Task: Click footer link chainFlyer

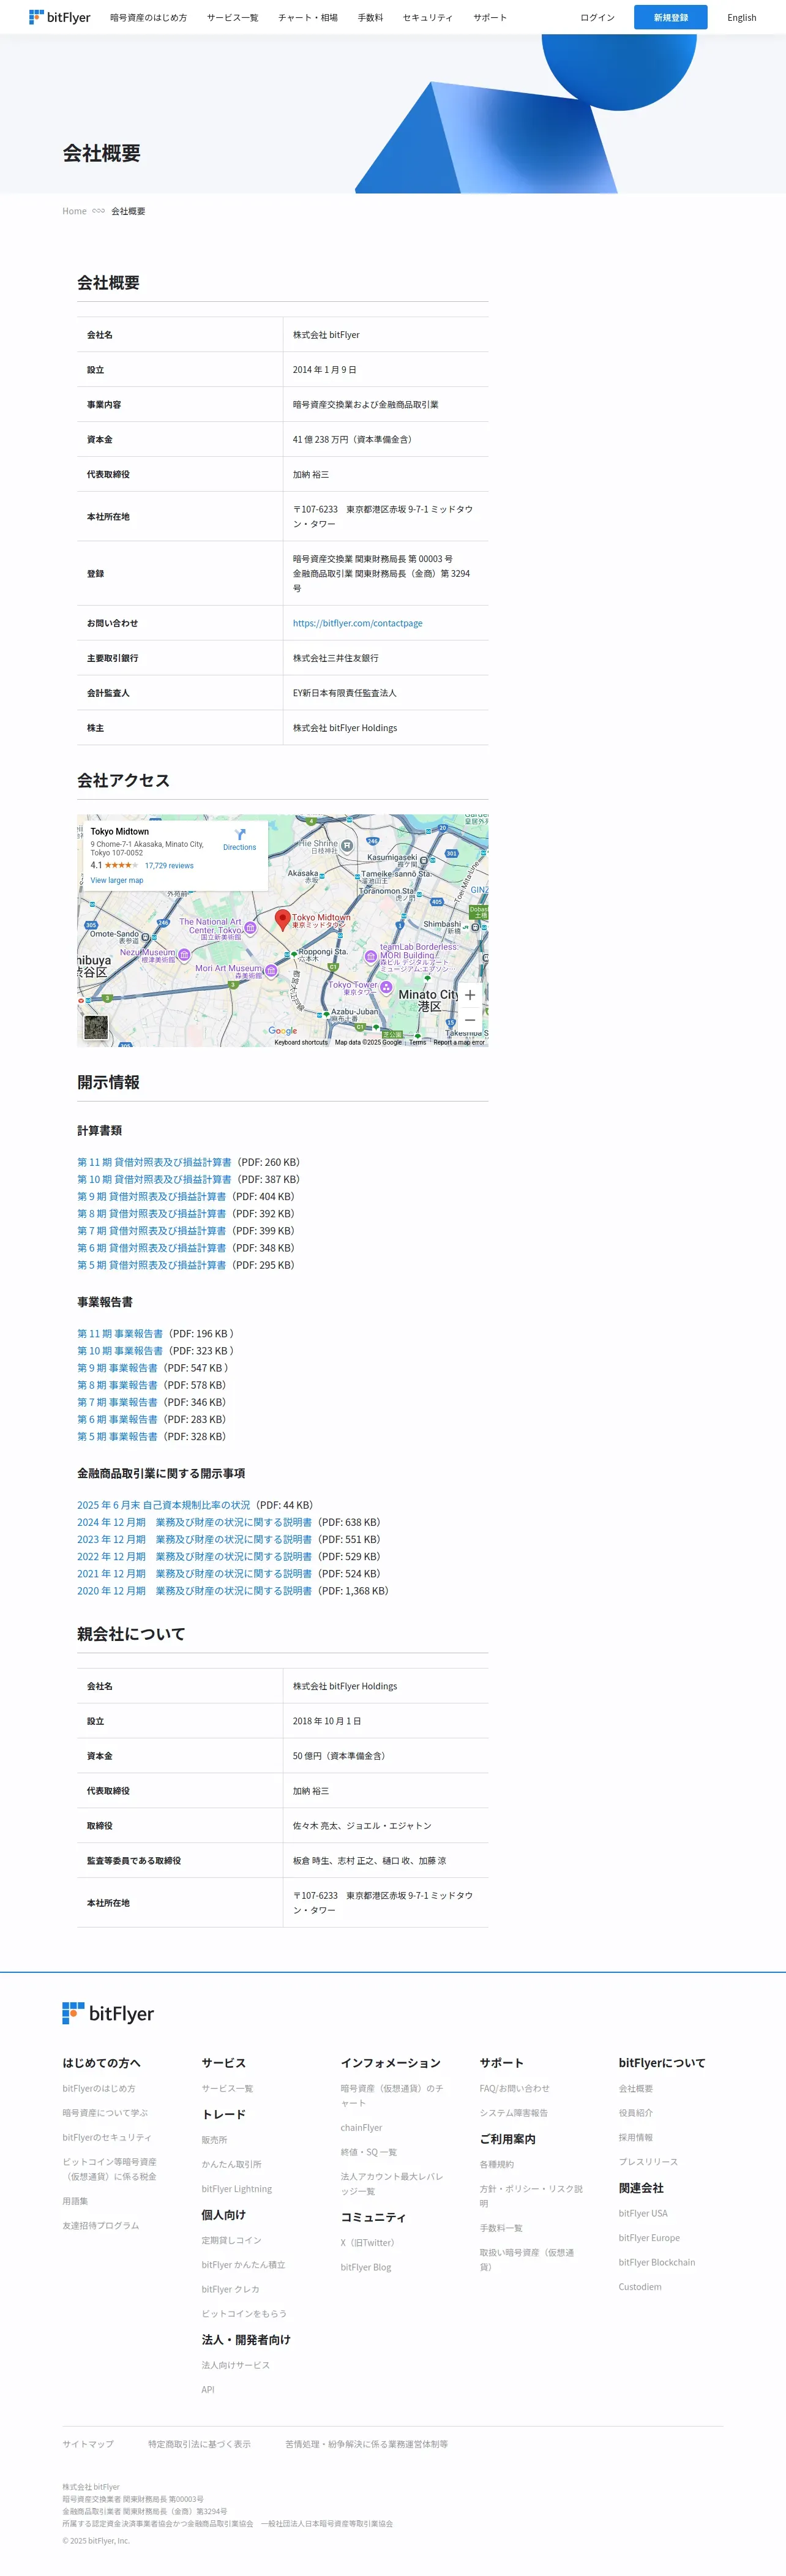Action: (361, 2128)
